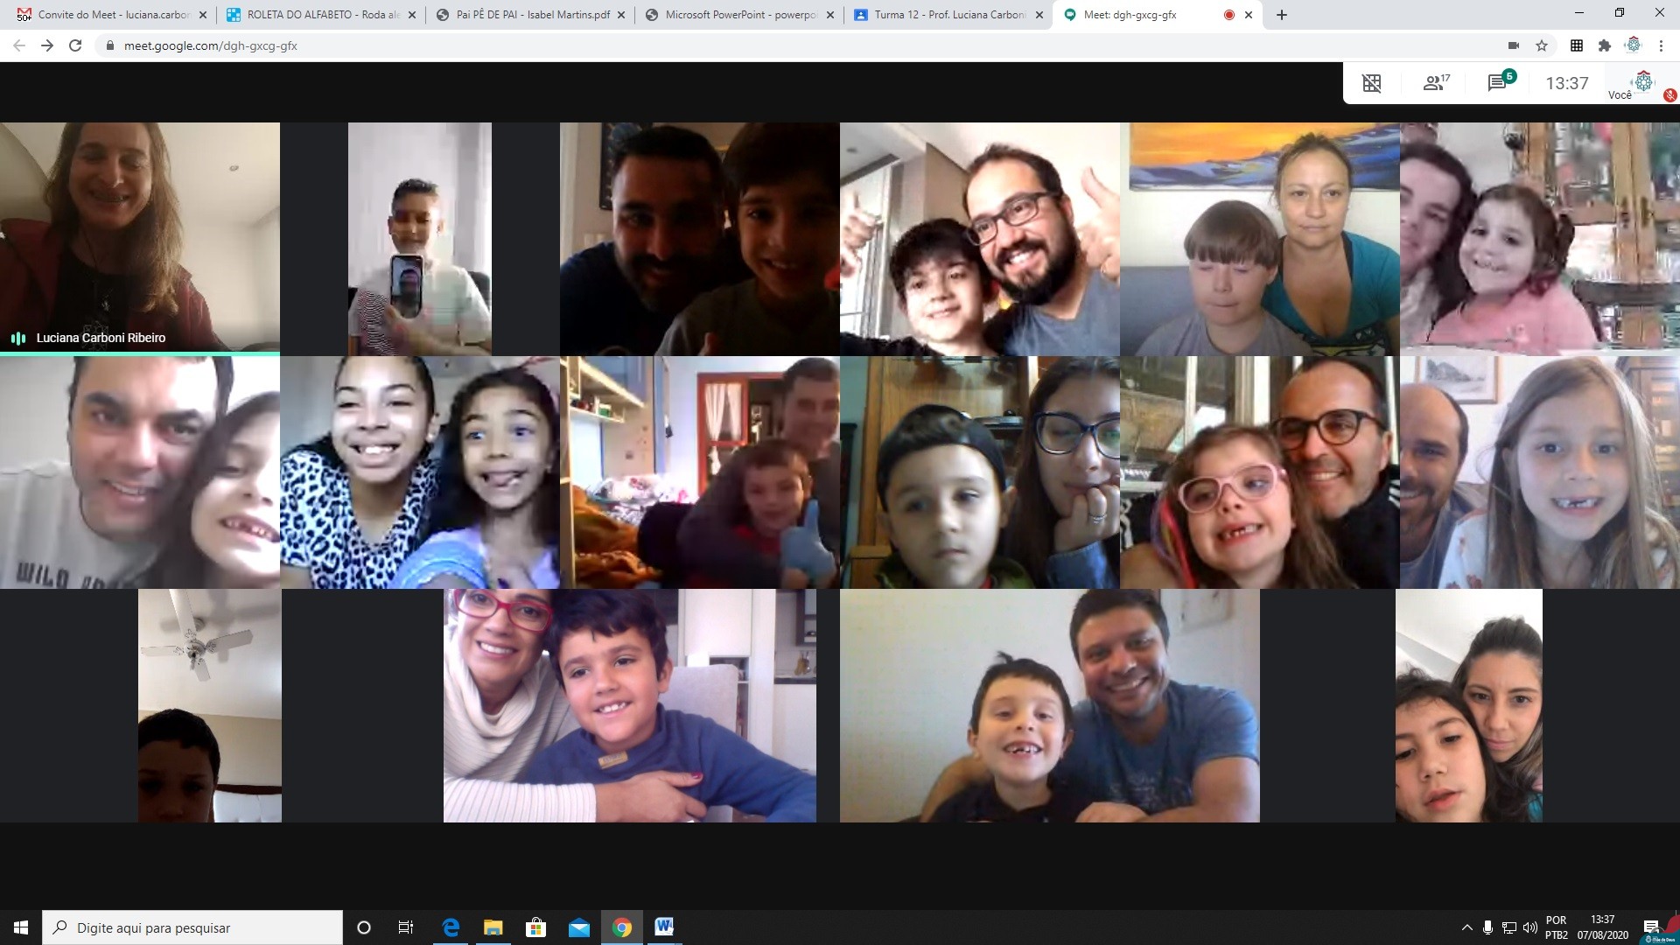Viewport: 1680px width, 945px height.
Task: Open the Chrome extensions puzzle menu
Action: [1604, 45]
